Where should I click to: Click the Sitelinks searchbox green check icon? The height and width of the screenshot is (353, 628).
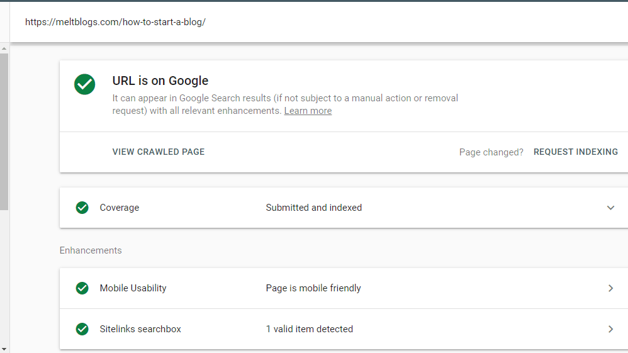pos(82,329)
